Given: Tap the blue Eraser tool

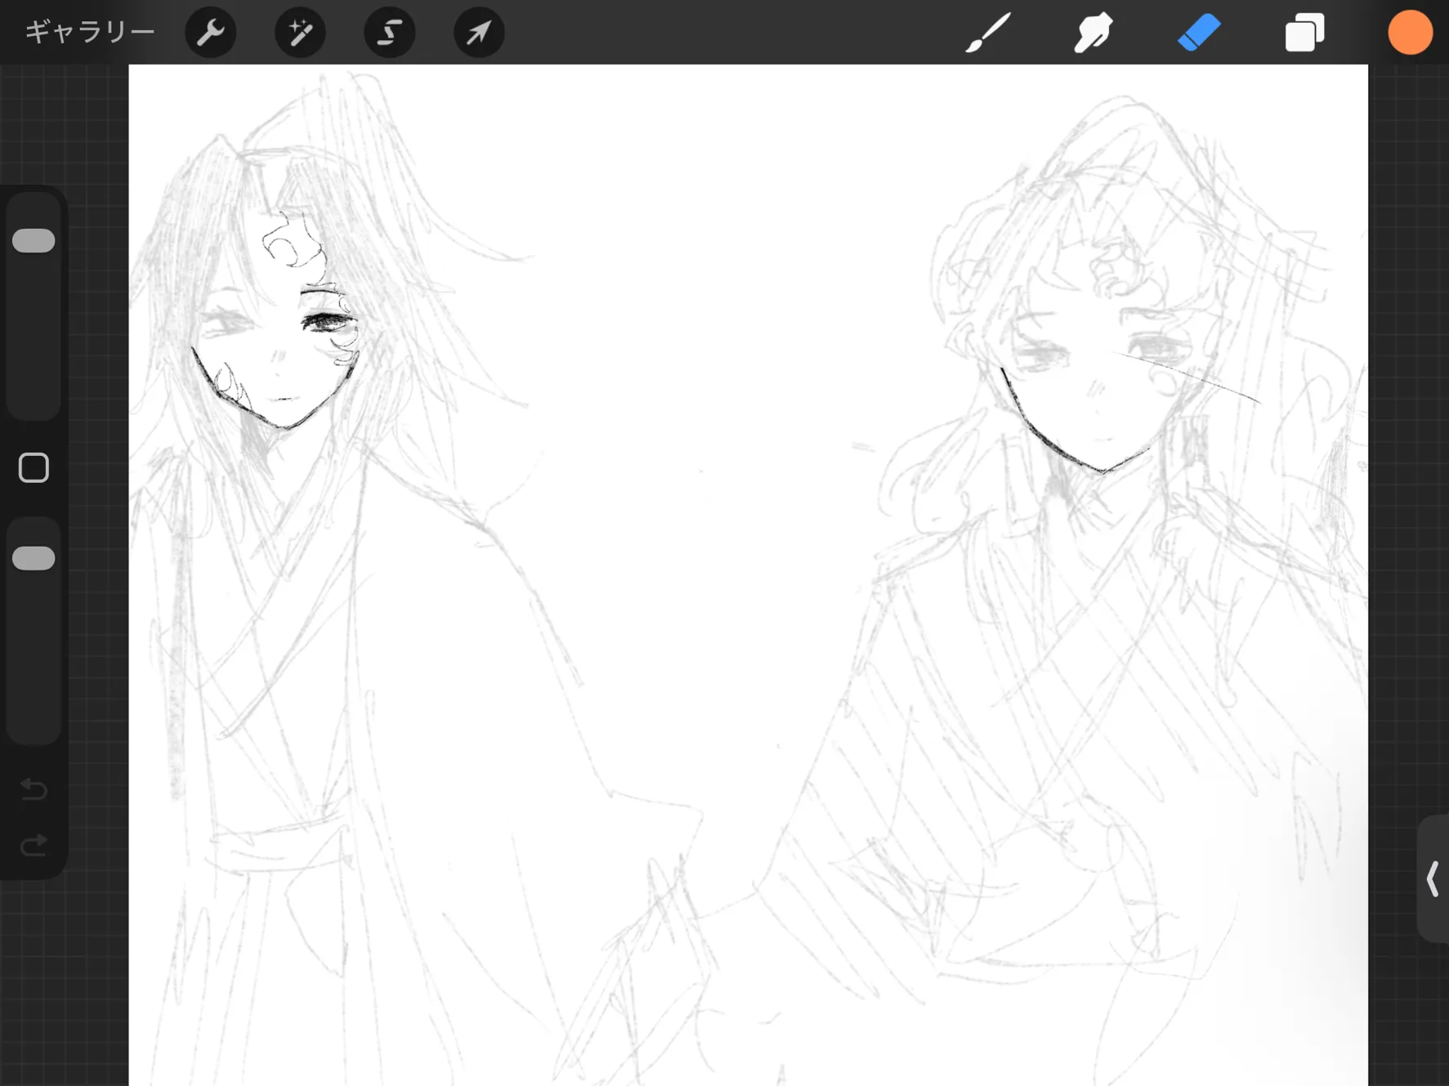Looking at the screenshot, I should [x=1199, y=32].
